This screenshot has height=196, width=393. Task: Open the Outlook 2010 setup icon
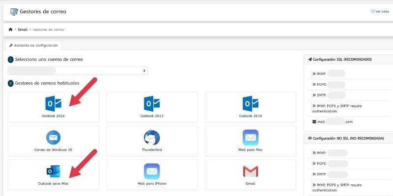click(x=251, y=103)
